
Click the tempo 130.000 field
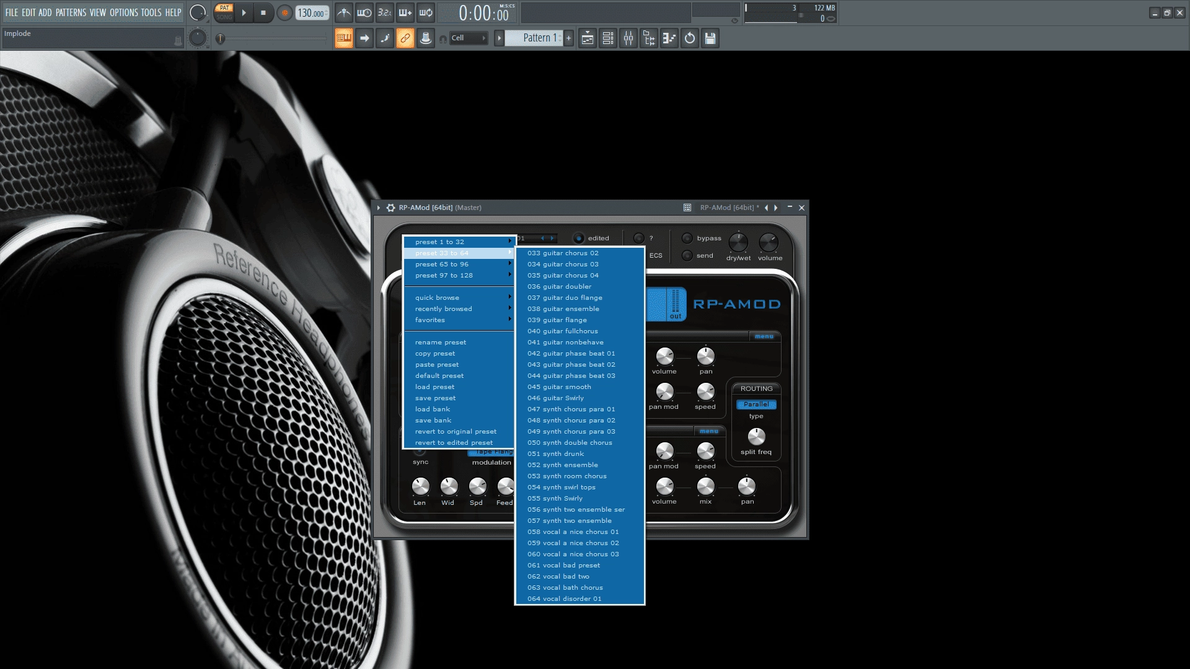(x=312, y=13)
